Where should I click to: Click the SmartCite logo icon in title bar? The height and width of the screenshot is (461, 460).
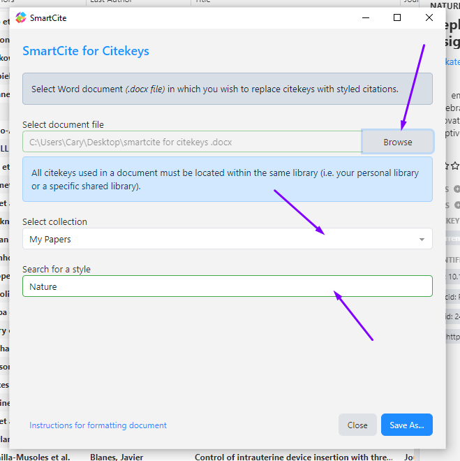pos(21,17)
